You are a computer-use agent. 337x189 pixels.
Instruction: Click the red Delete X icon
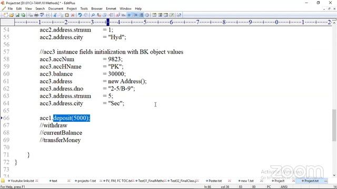[73, 15]
